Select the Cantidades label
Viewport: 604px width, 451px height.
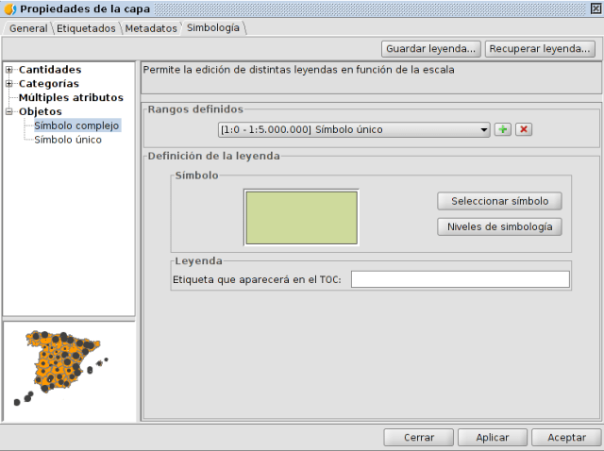[x=50, y=70]
